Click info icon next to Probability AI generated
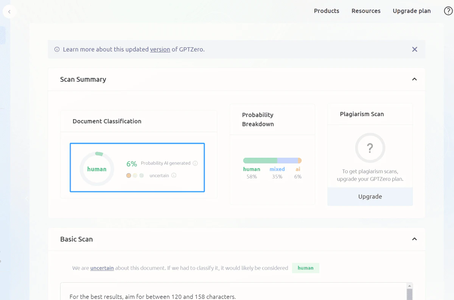 tap(195, 163)
